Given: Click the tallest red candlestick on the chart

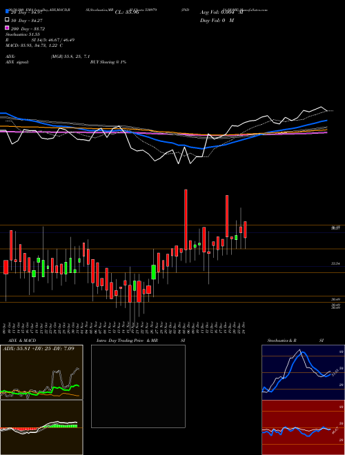Looking at the screenshot, I should [x=186, y=220].
